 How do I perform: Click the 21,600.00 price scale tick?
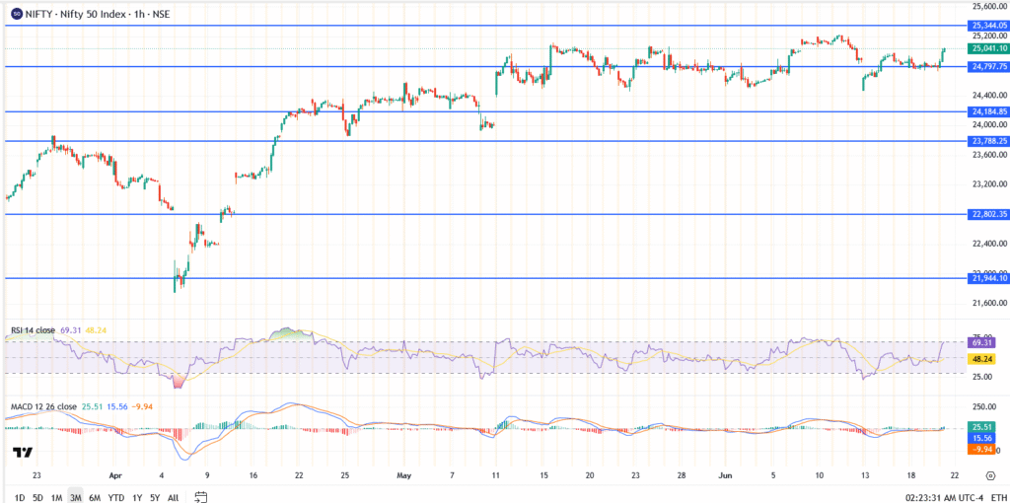coord(988,303)
